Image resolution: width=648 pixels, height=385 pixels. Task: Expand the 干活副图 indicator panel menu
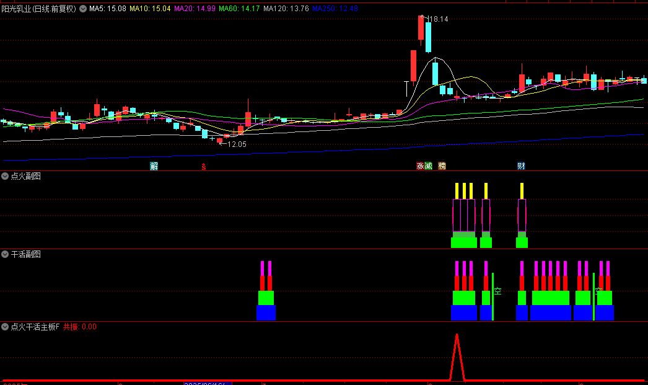5,254
